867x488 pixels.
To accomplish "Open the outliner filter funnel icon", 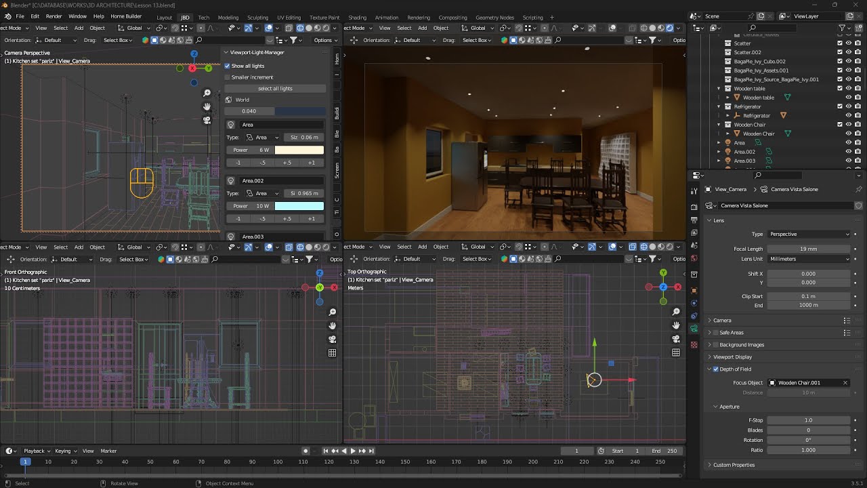I will (x=842, y=28).
